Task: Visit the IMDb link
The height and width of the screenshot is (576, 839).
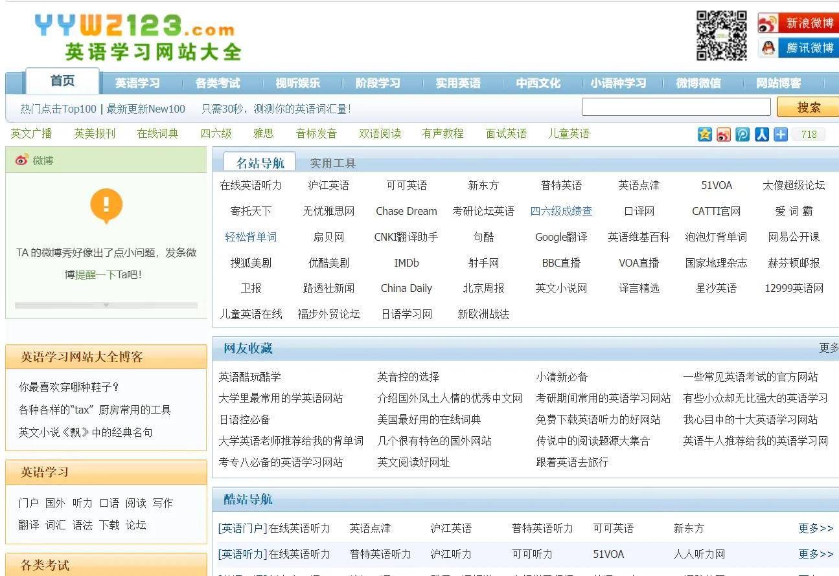Action: [x=406, y=263]
